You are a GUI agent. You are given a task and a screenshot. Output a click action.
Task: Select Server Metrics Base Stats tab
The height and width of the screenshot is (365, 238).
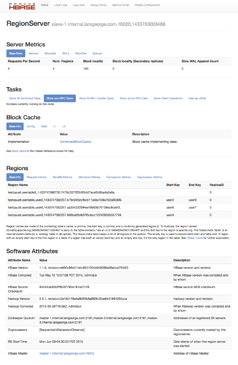tap(16, 53)
